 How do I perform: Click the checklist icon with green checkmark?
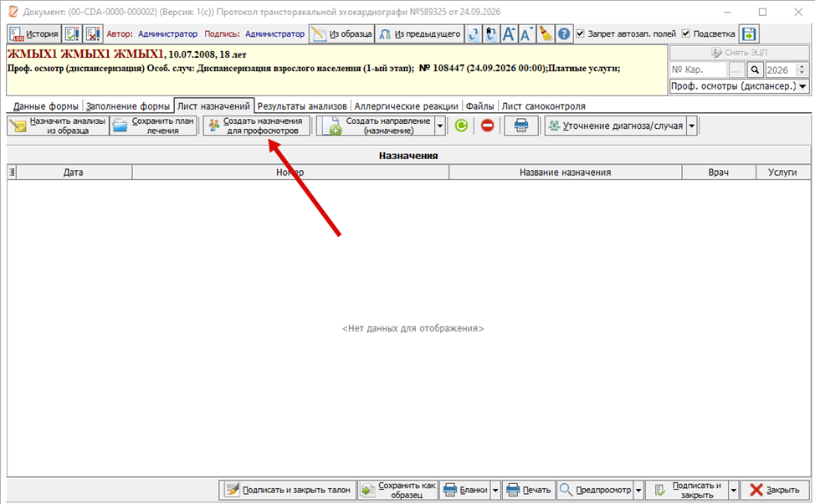(x=72, y=34)
